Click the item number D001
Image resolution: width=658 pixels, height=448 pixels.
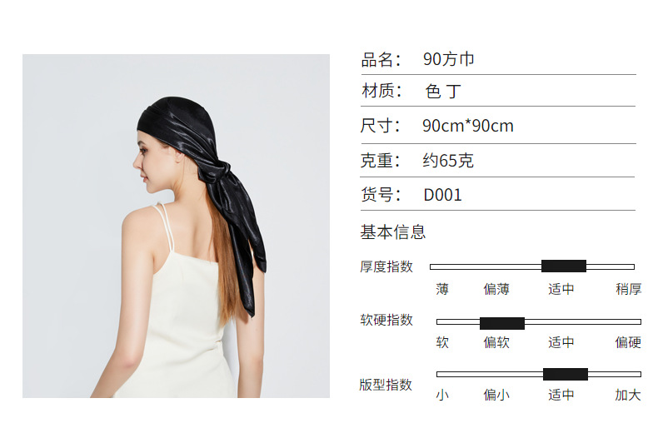[x=442, y=195]
